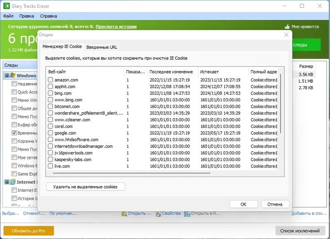Screen dimensions: 330x239
Task: Sort by 'Последнее изменение' column header
Action: tap(172, 72)
